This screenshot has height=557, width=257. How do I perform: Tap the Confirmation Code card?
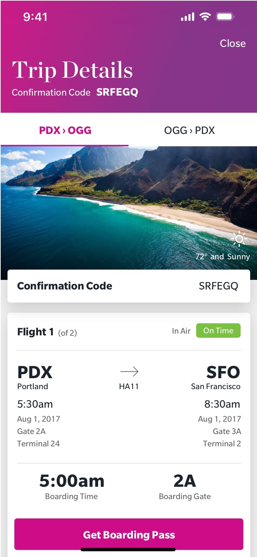[128, 286]
